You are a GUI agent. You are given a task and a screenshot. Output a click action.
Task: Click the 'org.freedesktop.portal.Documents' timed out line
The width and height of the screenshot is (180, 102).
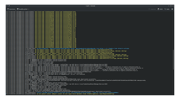click(62, 93)
